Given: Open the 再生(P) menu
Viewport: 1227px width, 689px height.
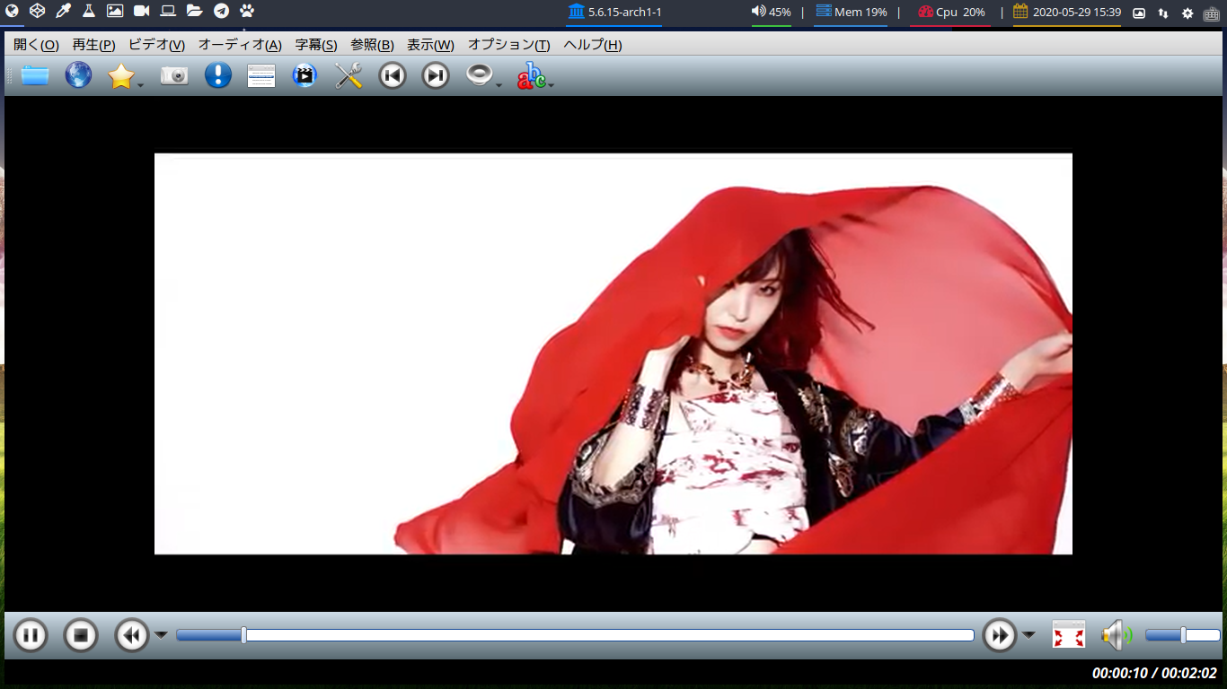Looking at the screenshot, I should [94, 45].
